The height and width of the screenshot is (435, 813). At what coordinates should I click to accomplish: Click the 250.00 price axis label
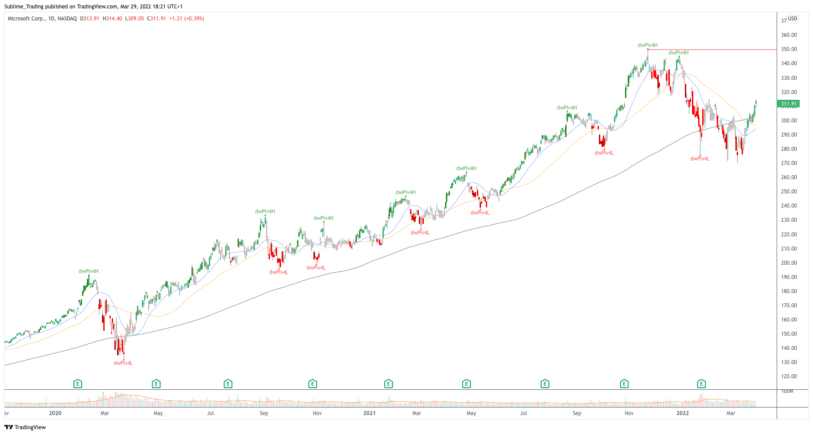click(789, 192)
